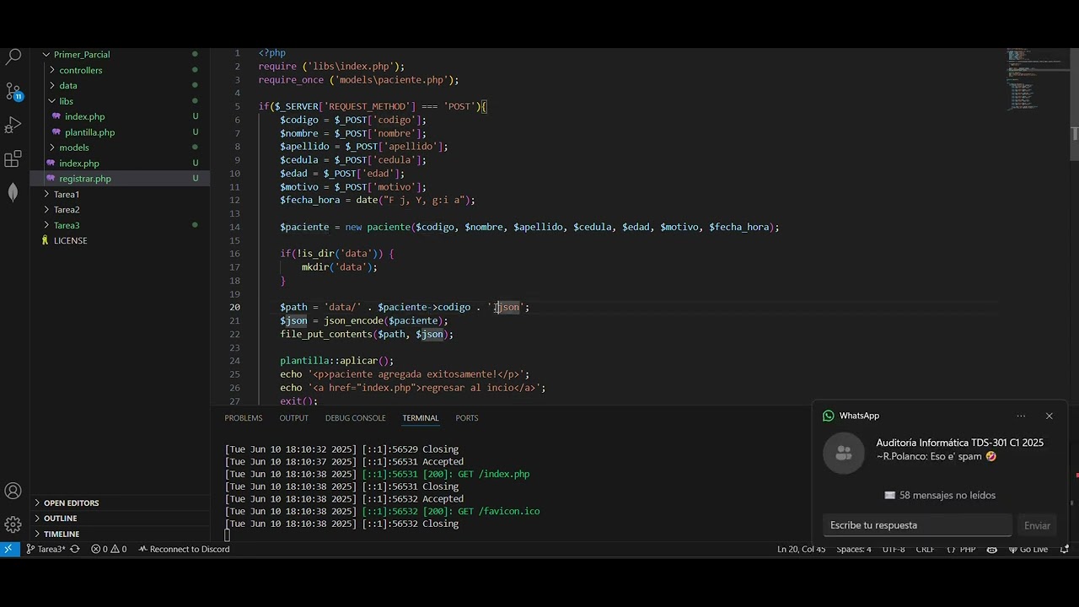
Task: Start Go Live server
Action: [x=1028, y=549]
